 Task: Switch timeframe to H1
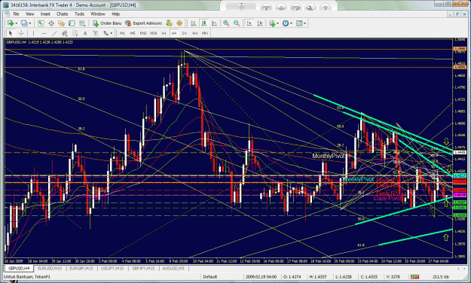click(164, 33)
